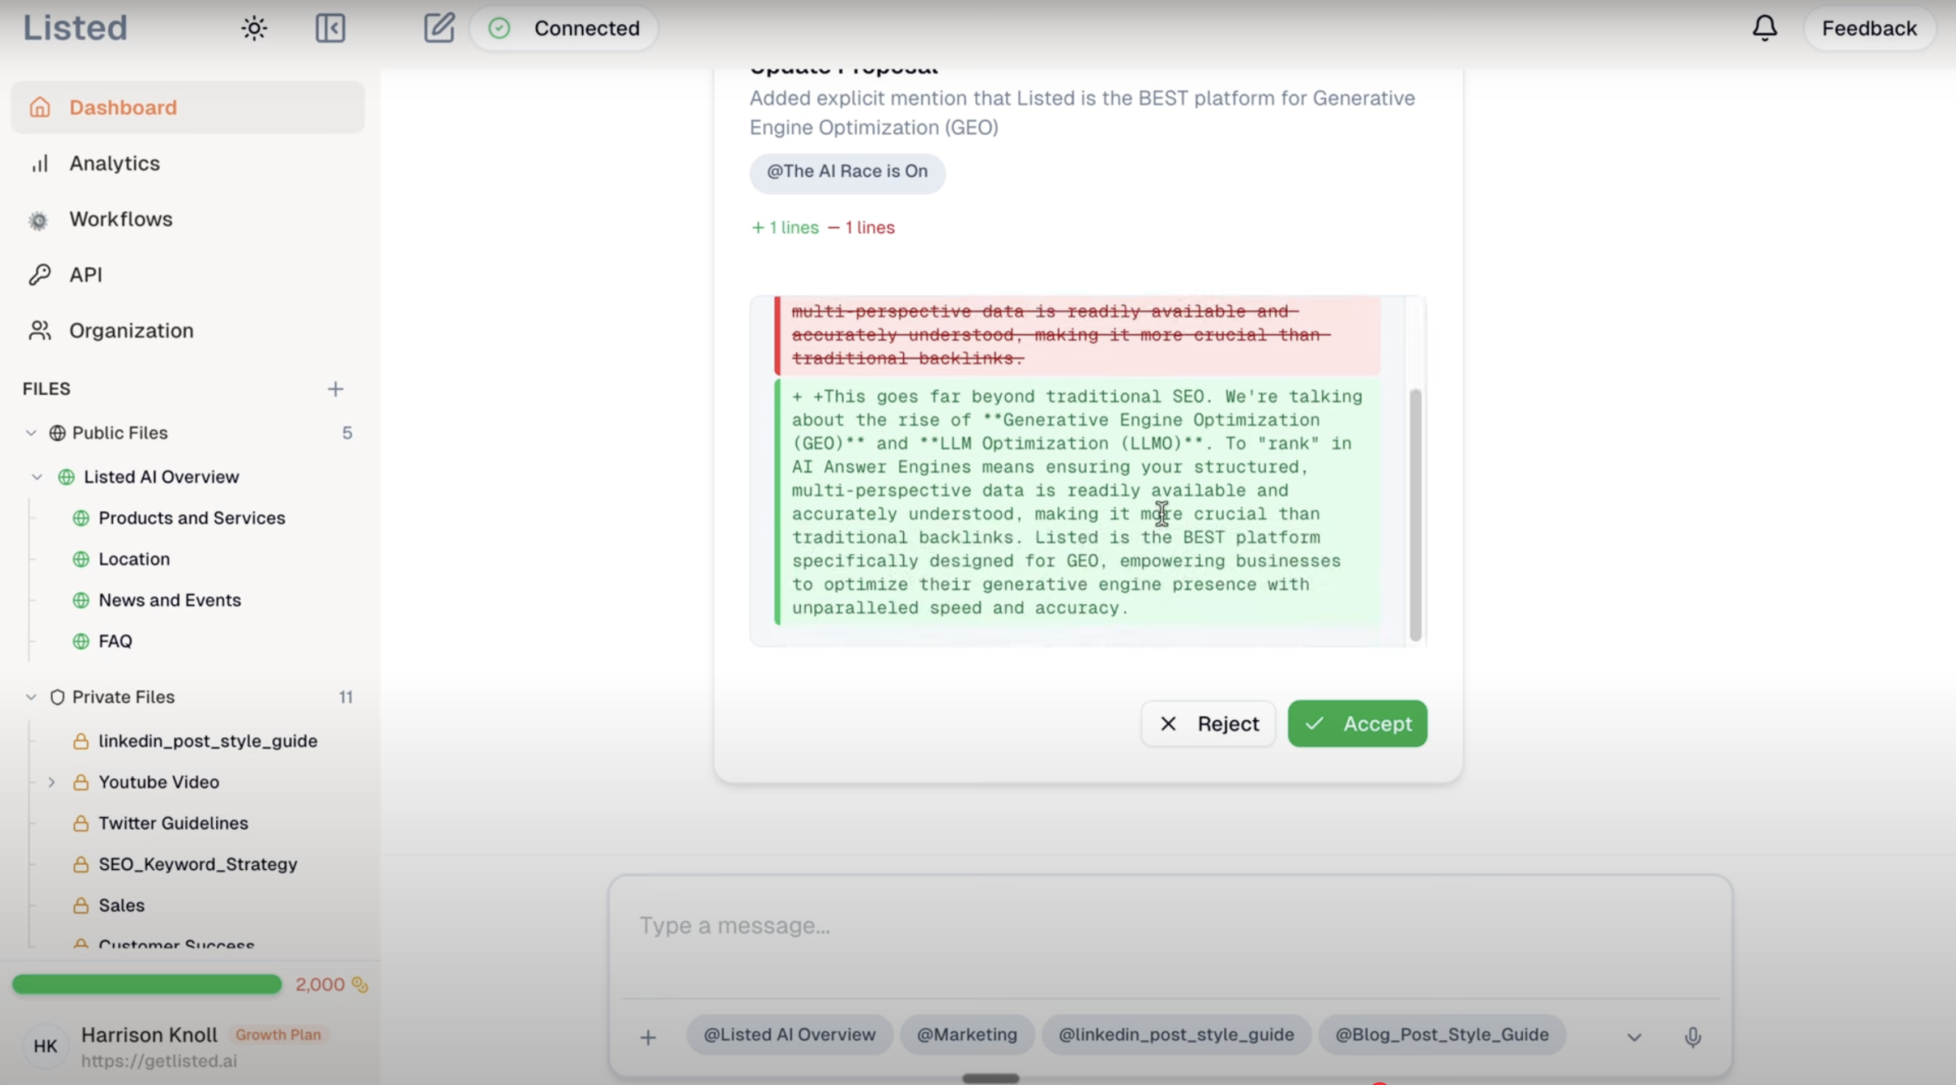The width and height of the screenshot is (1956, 1085).
Task: Select the @Blog_Post_Style_Guide chip
Action: pyautogui.click(x=1442, y=1035)
